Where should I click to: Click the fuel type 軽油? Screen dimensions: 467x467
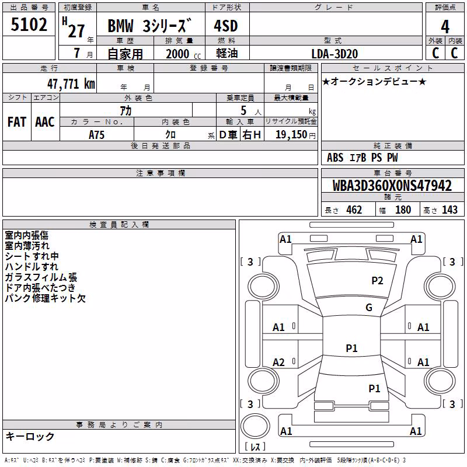[226, 53]
